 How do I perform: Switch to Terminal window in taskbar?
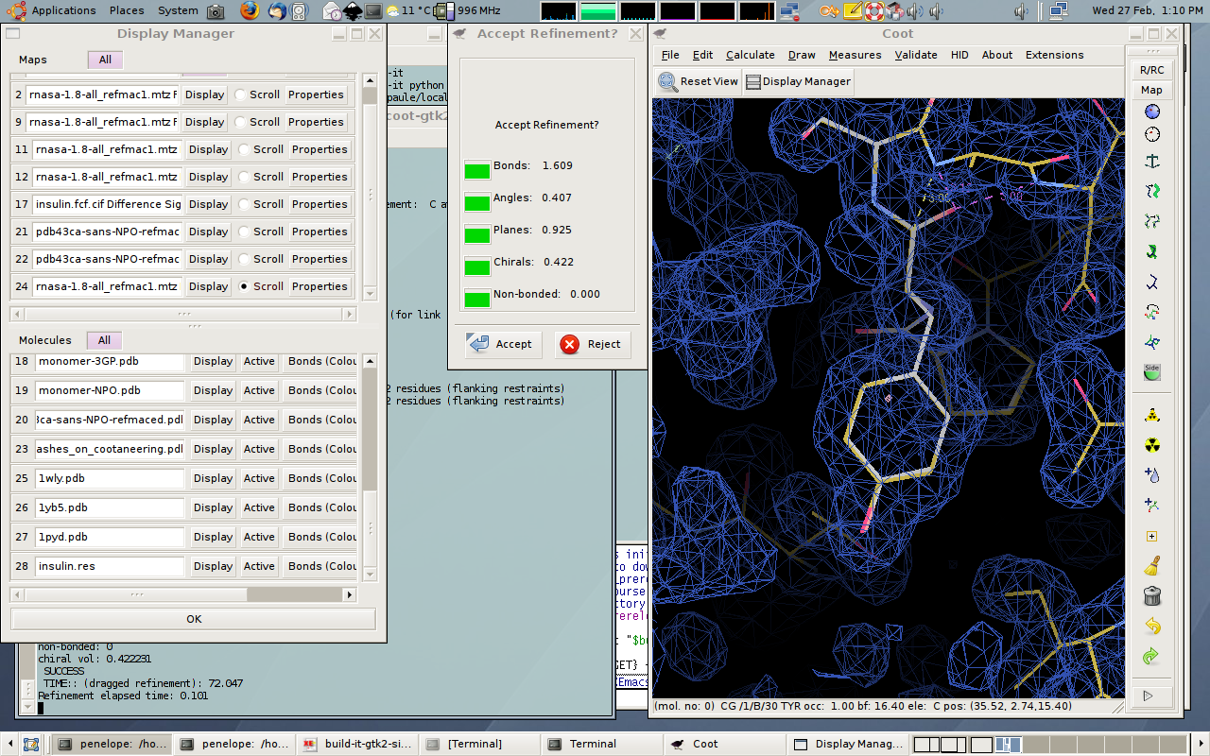click(592, 744)
